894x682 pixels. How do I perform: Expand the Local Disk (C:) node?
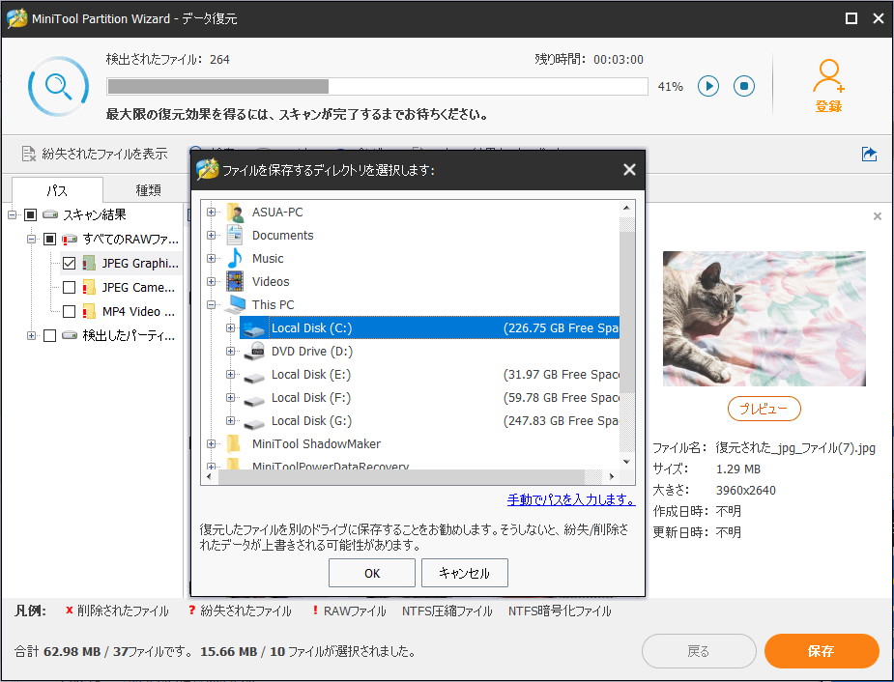point(230,327)
